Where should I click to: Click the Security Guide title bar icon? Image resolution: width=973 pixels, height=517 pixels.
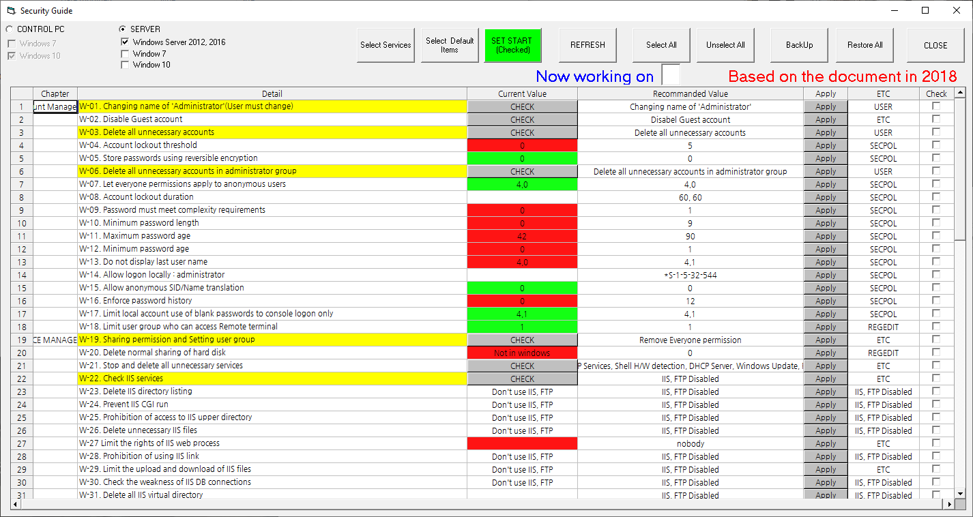[10, 10]
